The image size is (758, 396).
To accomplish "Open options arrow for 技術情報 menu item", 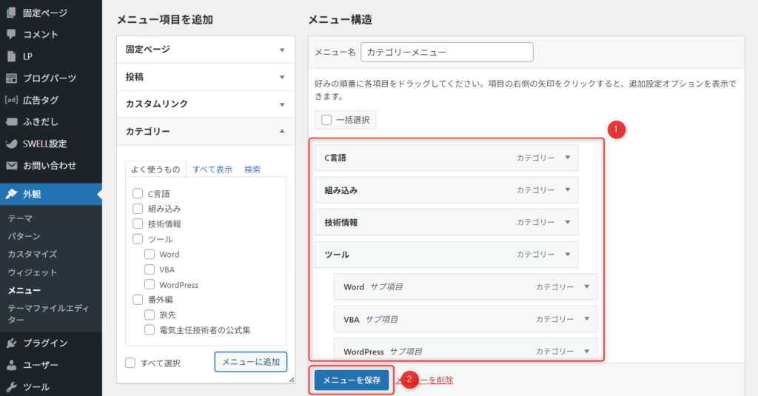I will [x=567, y=222].
